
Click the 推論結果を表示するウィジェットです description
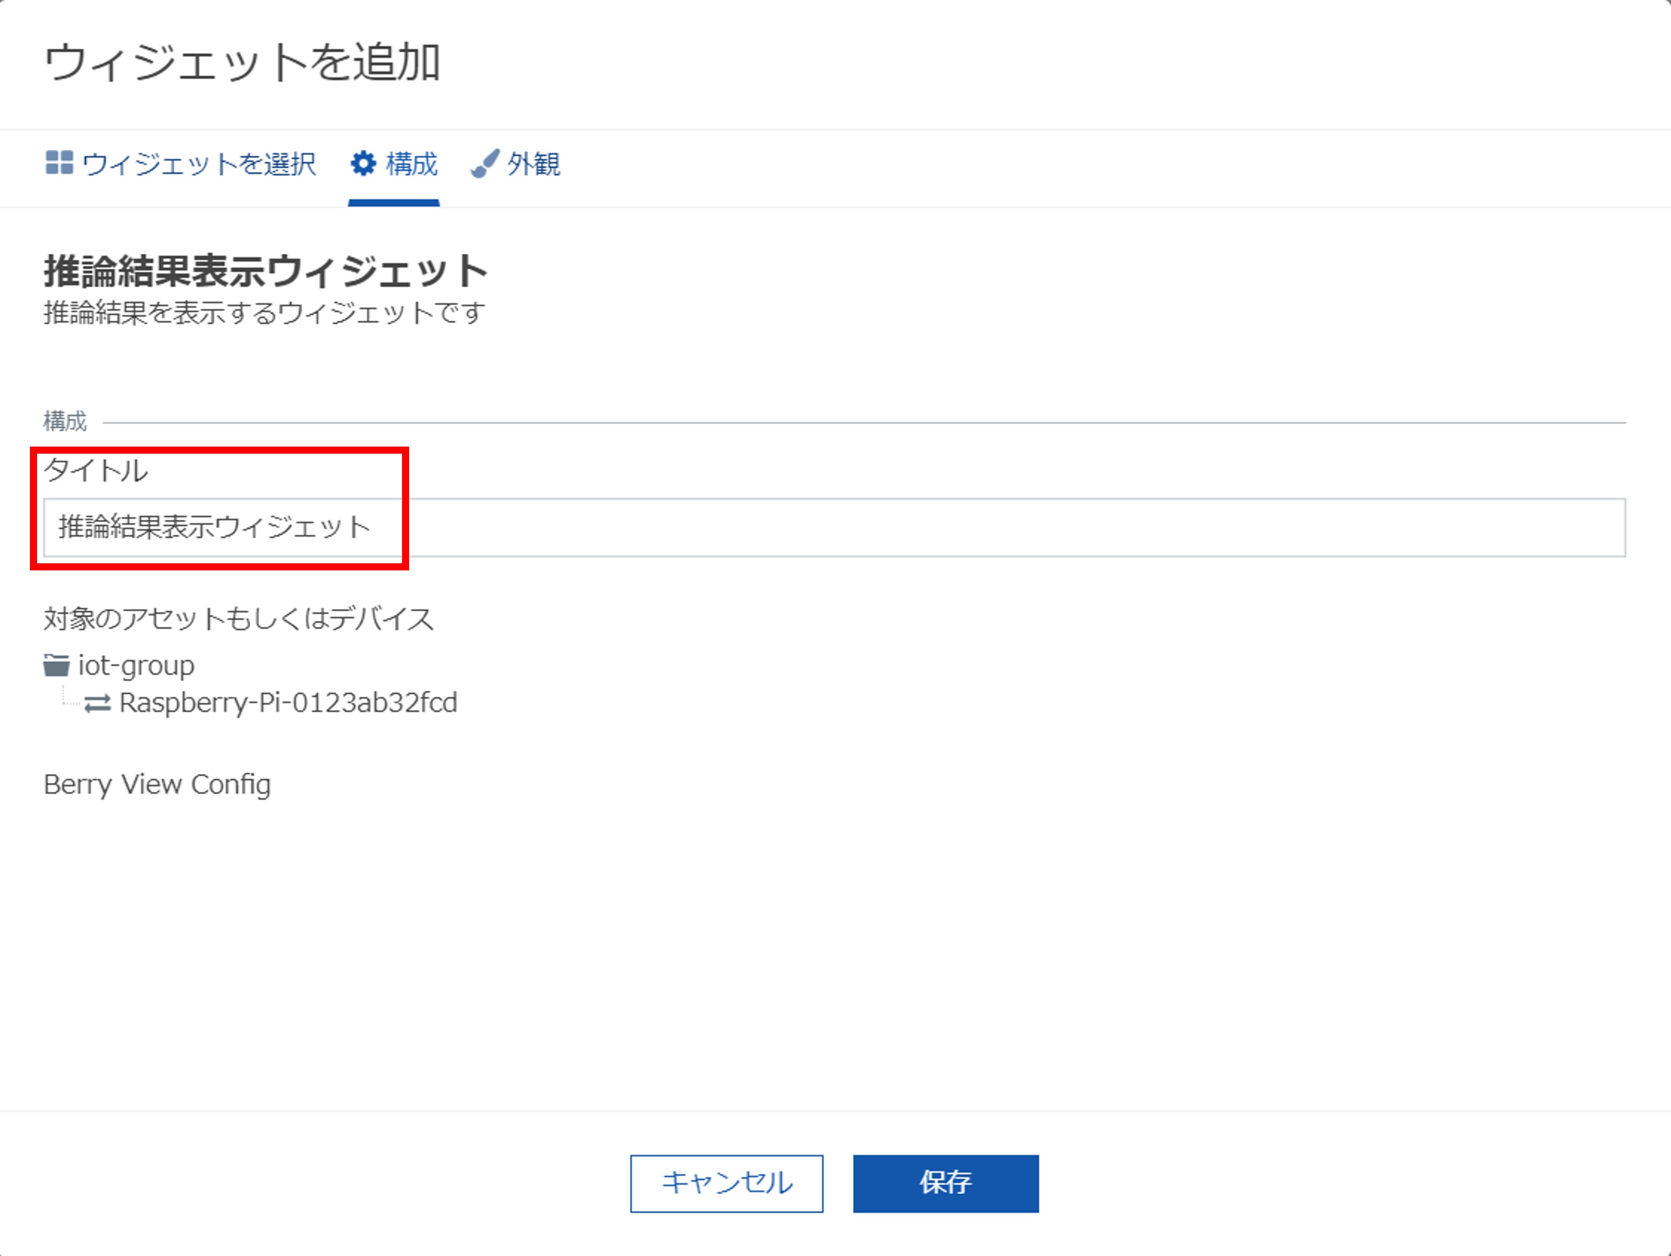[264, 313]
